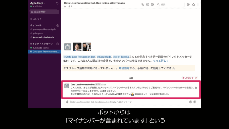Click the チャンネル section header
This screenshot has height=129, width=229.
tap(36, 25)
